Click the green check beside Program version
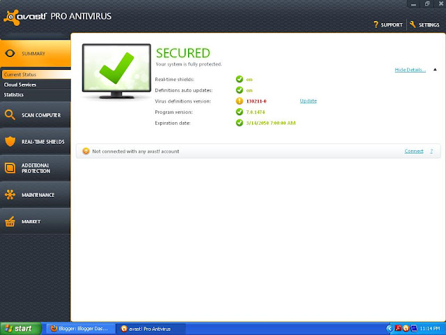446x335 pixels. click(240, 112)
